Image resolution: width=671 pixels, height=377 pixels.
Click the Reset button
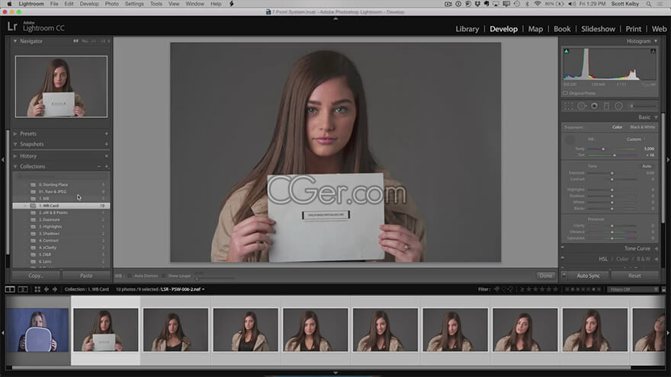[634, 276]
